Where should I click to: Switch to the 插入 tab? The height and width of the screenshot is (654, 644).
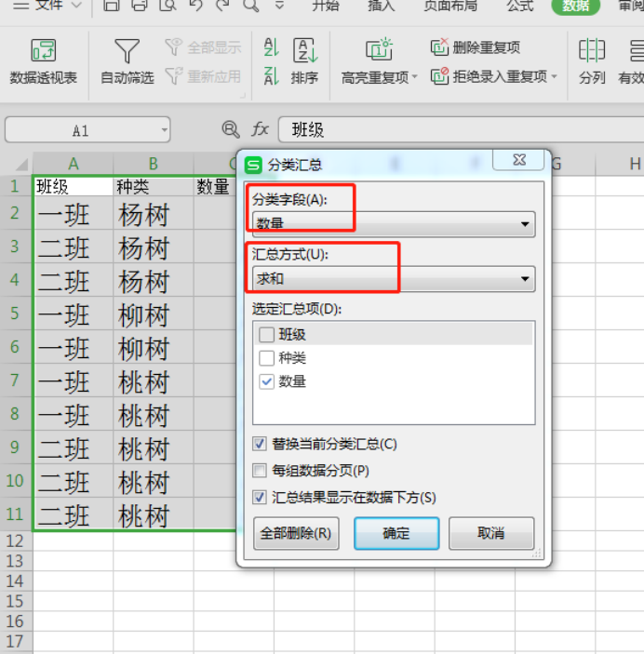point(381,5)
